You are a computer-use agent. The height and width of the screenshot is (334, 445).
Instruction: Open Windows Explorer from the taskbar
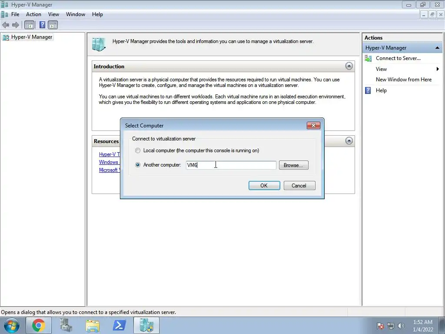point(93,325)
